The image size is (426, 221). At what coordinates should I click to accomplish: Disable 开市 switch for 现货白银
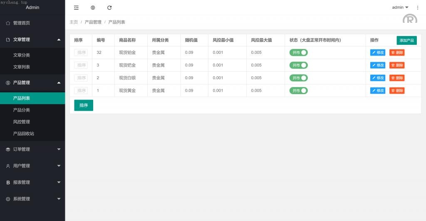point(299,78)
